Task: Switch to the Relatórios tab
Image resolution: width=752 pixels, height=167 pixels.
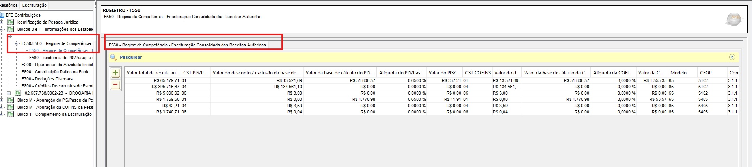Action: [x=9, y=5]
